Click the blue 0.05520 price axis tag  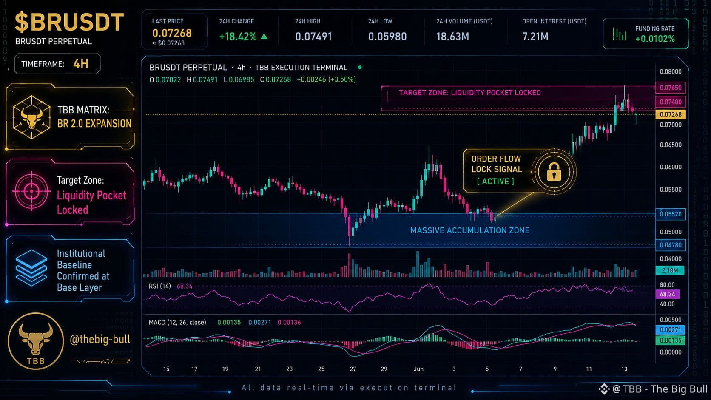pyautogui.click(x=671, y=214)
